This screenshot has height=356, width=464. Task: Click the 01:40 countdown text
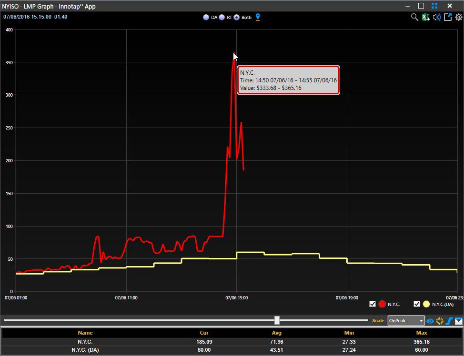tap(61, 17)
